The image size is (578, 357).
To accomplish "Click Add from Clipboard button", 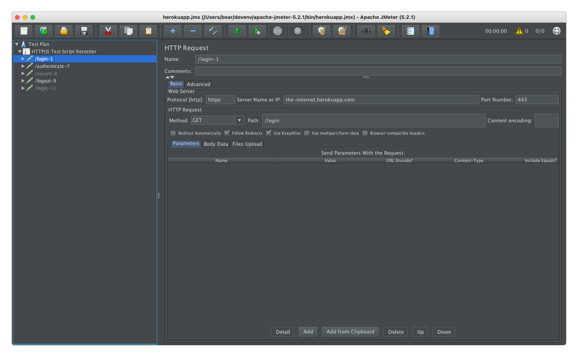I will tap(350, 332).
